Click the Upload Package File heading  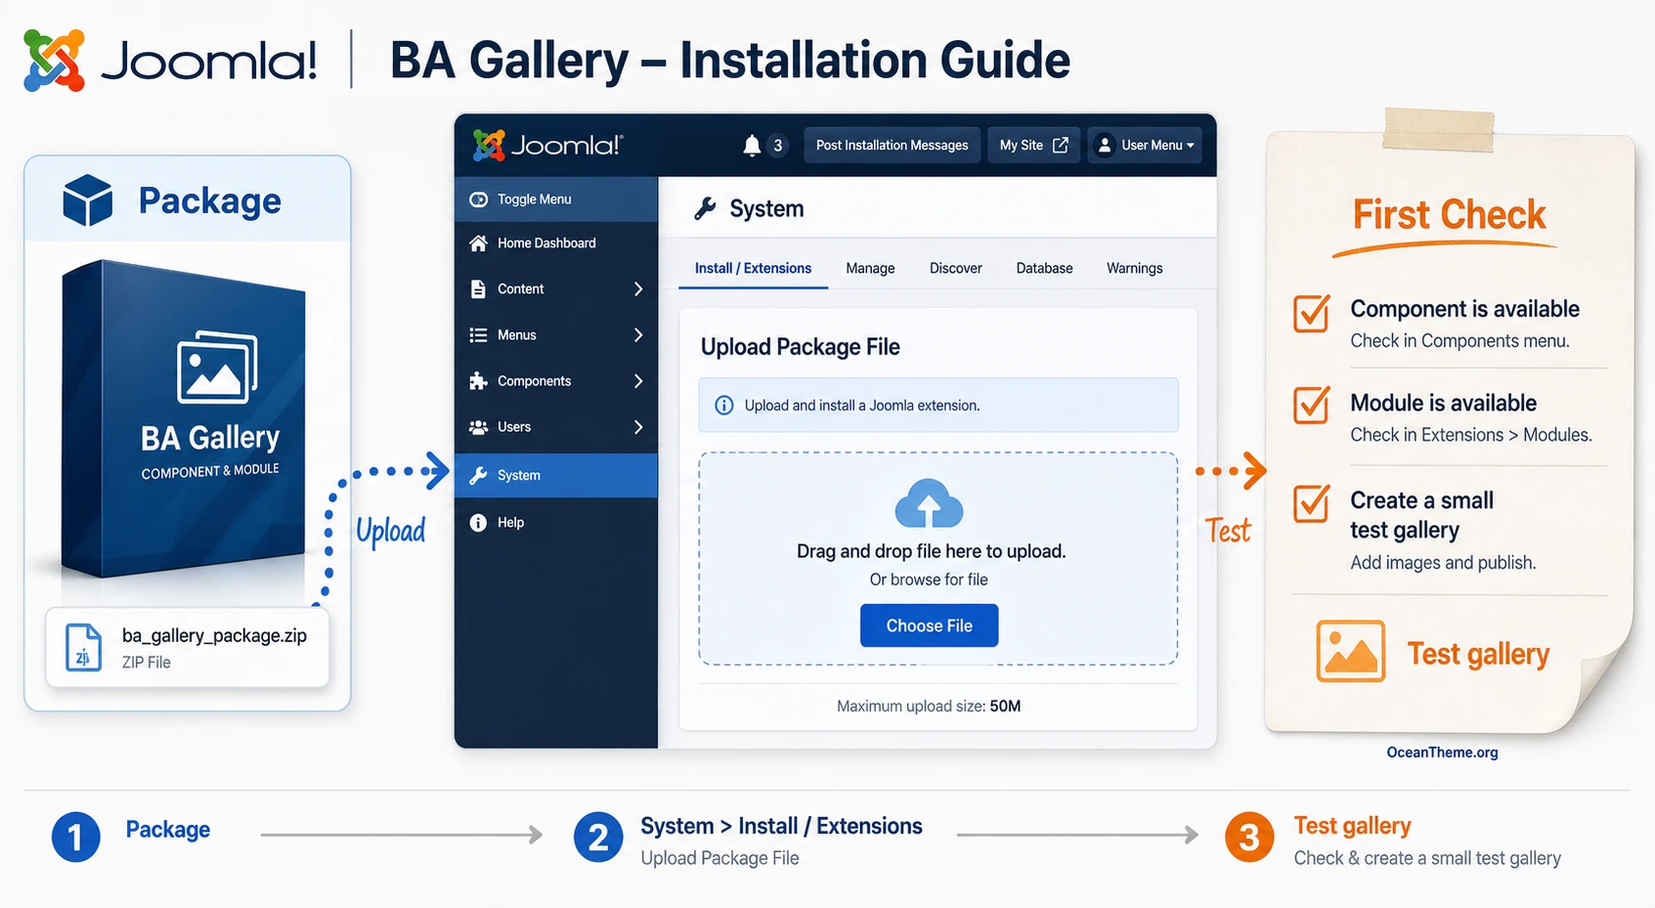[x=800, y=347]
